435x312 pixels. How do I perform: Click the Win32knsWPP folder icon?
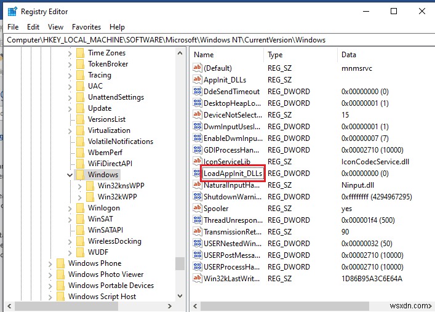tap(90, 186)
